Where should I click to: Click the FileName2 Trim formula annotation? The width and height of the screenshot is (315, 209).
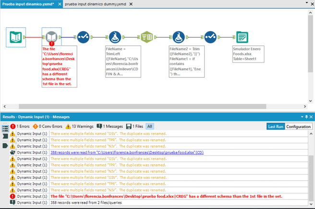click(x=187, y=61)
